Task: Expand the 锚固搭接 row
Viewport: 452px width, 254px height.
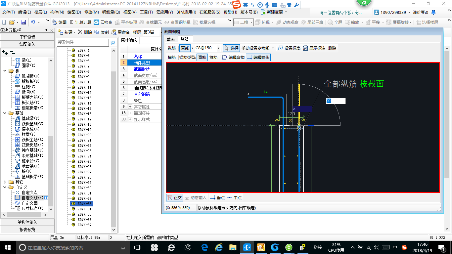Action: coord(130,113)
